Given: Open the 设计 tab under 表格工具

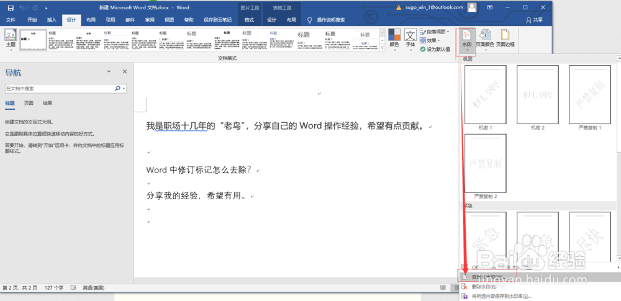Looking at the screenshot, I should (272, 20).
